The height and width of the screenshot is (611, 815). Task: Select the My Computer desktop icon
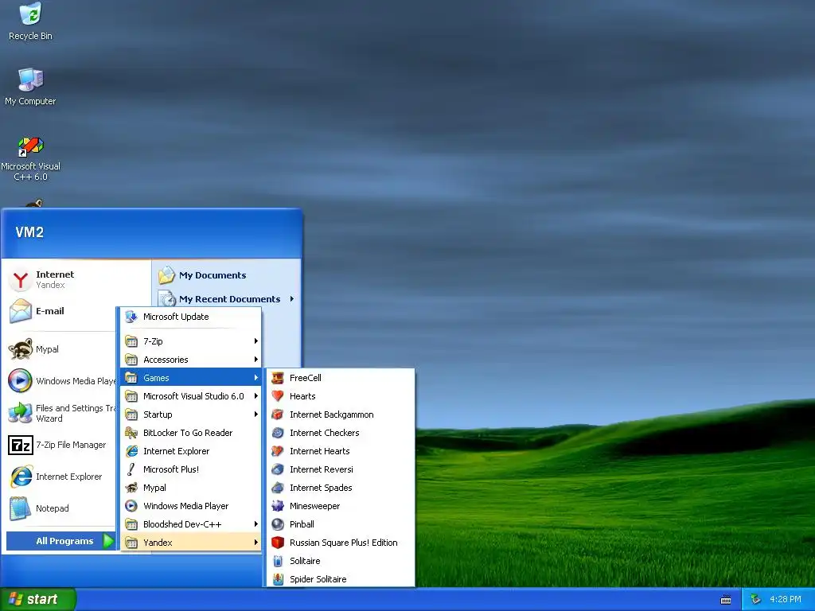coord(30,80)
